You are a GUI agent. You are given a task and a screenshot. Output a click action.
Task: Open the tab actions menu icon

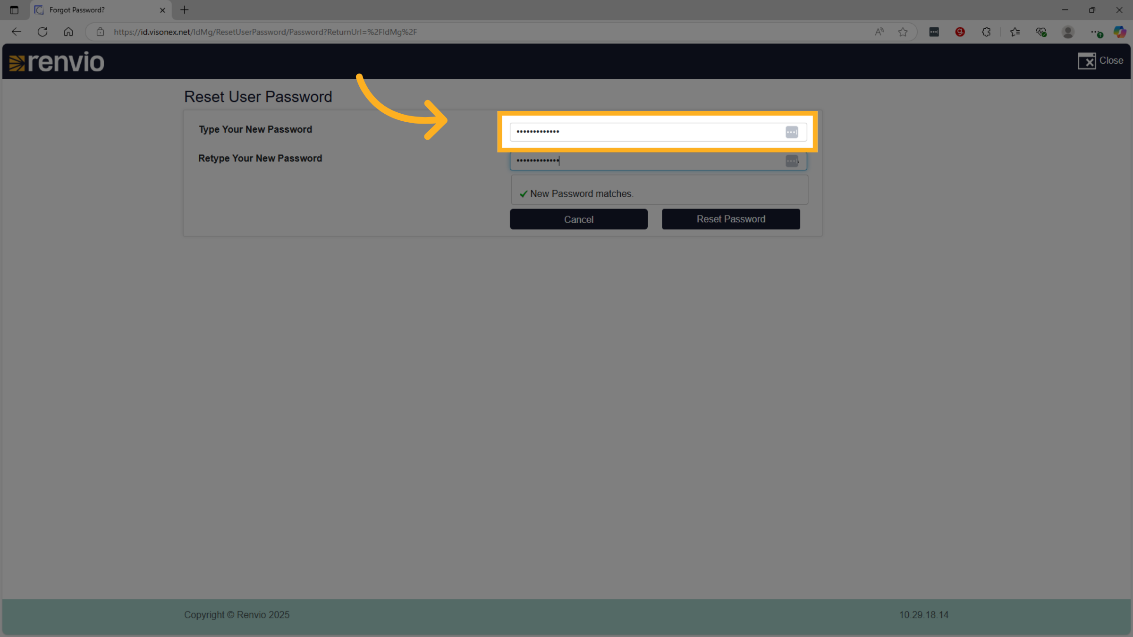pos(14,10)
